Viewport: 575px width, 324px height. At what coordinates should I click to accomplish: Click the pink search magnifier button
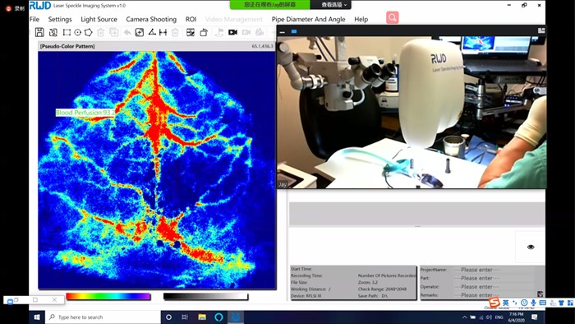point(393,17)
